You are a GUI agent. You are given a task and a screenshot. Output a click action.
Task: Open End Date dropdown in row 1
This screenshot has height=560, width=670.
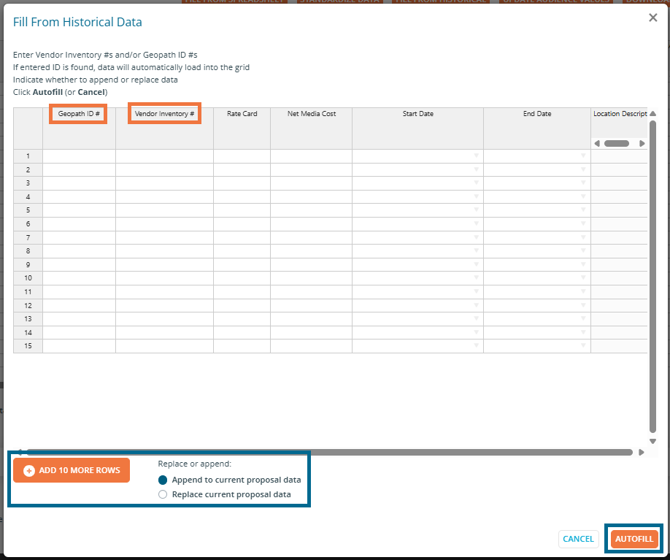coord(583,156)
